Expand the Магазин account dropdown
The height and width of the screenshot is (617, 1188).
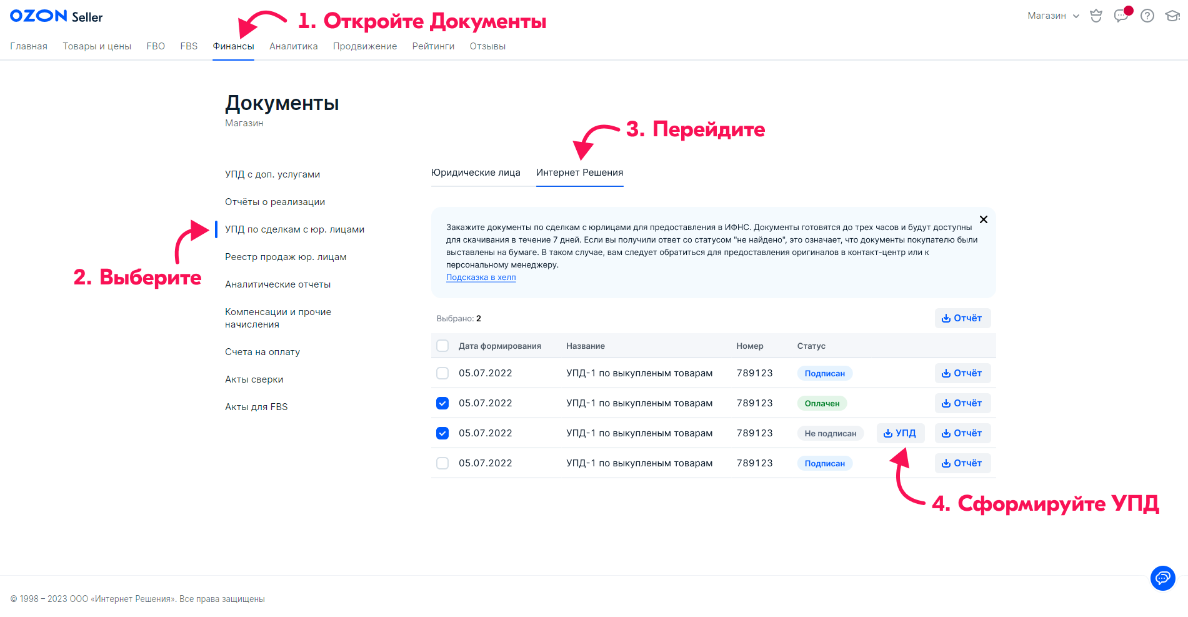(x=1053, y=16)
